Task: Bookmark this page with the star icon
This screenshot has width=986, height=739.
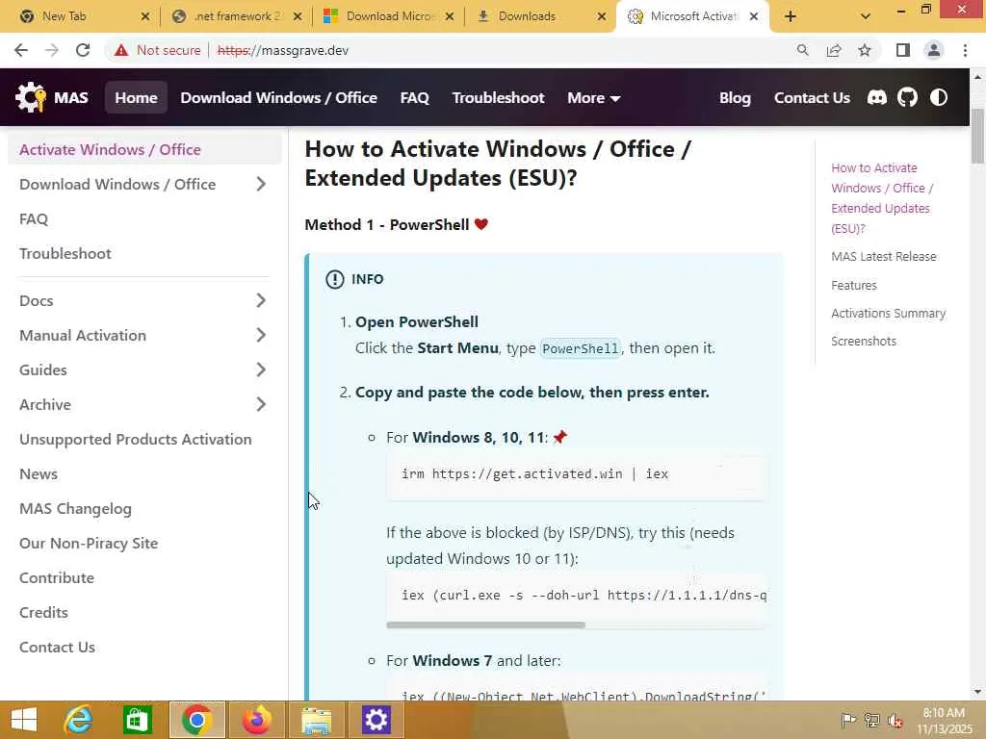Action: (865, 50)
